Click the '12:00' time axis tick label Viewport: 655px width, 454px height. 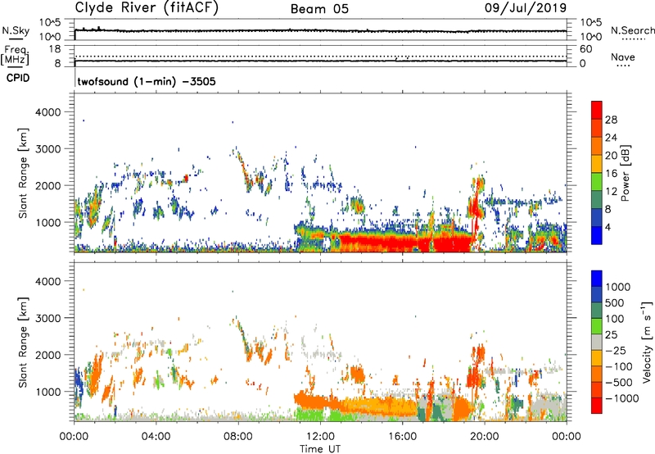[x=320, y=437]
